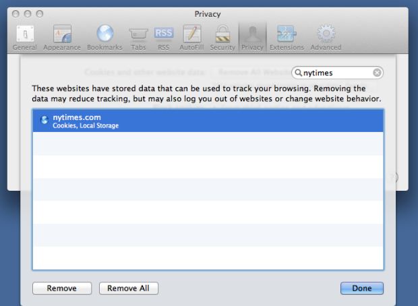Click the nytimes.com globe icon

pos(44,120)
